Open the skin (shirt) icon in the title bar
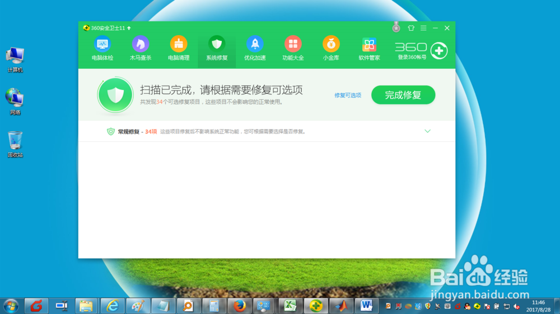Image resolution: width=560 pixels, height=314 pixels. [x=411, y=28]
